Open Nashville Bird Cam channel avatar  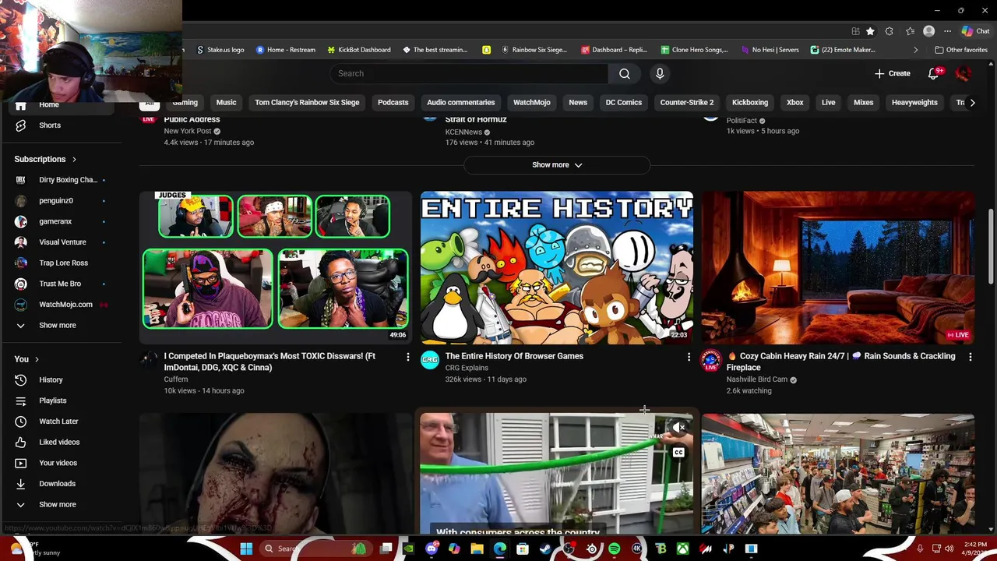click(x=710, y=360)
